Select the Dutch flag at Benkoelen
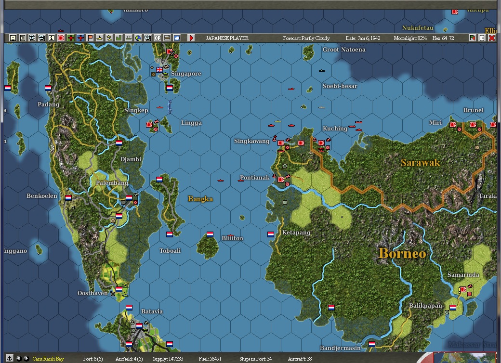This screenshot has height=363, width=501. tap(68, 197)
